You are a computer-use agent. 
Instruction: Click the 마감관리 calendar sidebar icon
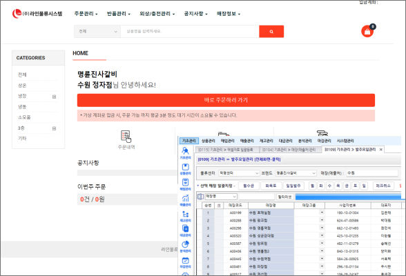click(x=185, y=262)
